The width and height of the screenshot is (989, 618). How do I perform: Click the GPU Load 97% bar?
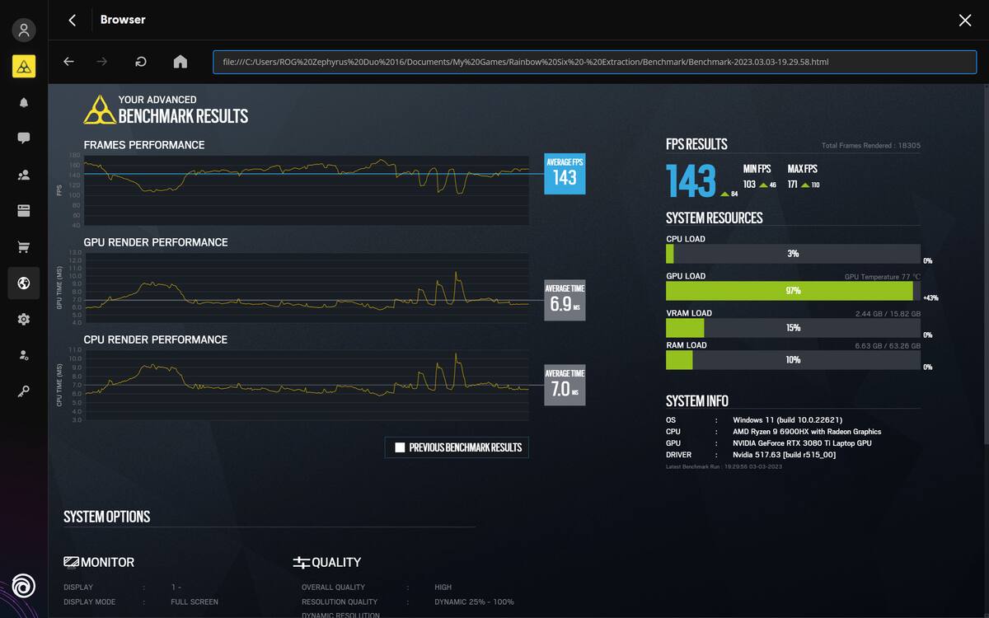click(793, 291)
